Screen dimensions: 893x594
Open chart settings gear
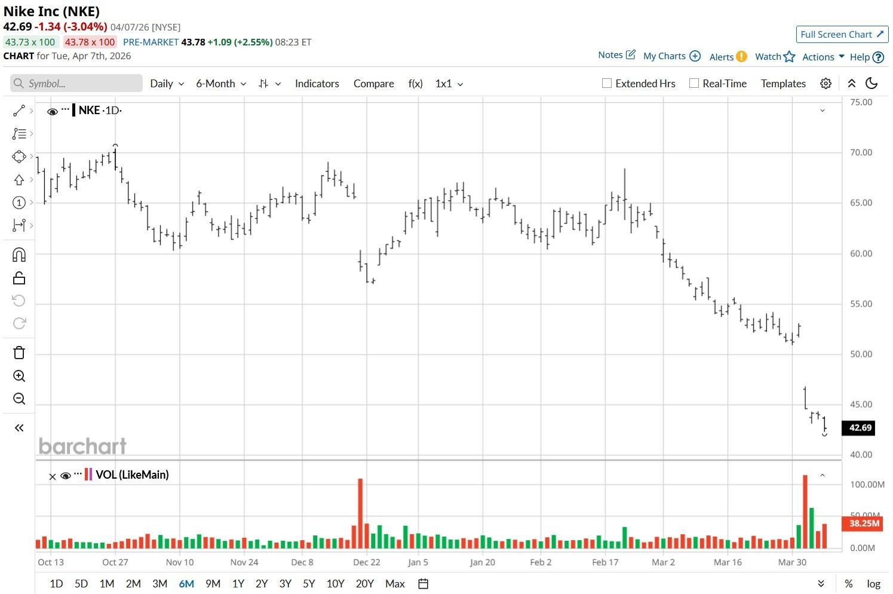[x=826, y=84]
